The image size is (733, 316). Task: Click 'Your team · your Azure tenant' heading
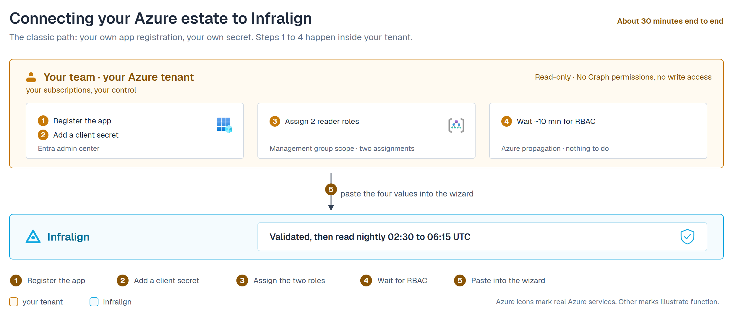click(119, 77)
